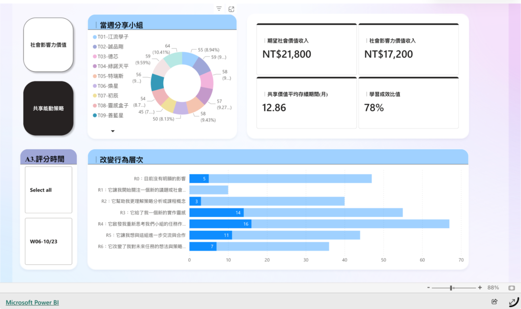Click the dark blue R3 bar showing 14
521x309 pixels.
(216, 213)
